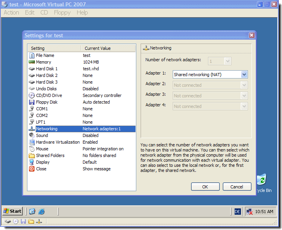Click the Undo Disks icon
This screenshot has height=230, width=282.
pos(32,89)
